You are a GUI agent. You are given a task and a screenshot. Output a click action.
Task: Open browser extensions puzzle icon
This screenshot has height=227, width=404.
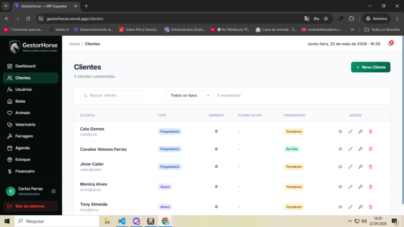(x=351, y=18)
